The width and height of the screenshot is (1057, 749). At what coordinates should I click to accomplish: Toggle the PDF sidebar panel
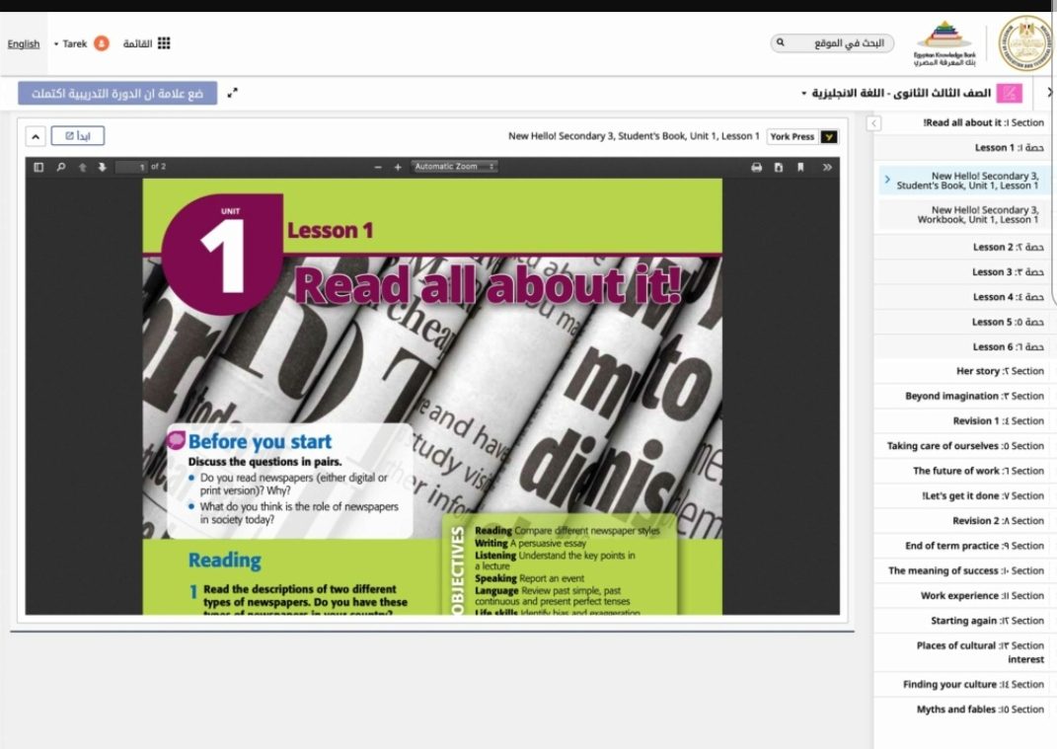38,167
